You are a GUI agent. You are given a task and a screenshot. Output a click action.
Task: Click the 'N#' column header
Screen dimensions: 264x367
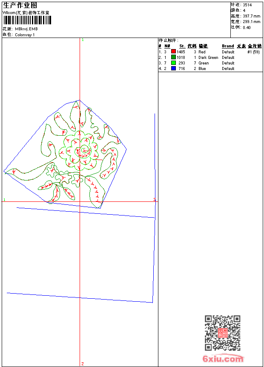click(167, 46)
